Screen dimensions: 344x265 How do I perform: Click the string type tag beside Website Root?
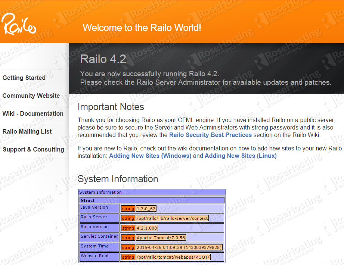point(128,257)
